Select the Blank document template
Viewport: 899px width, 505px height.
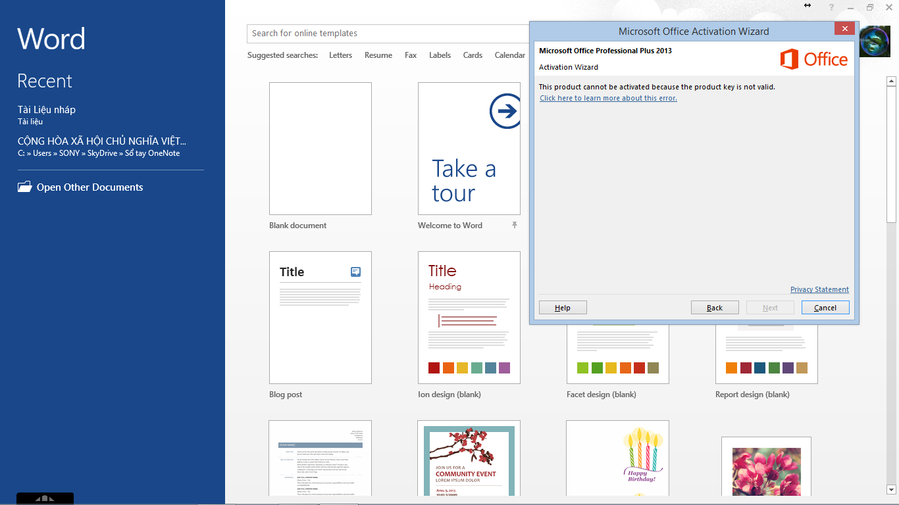click(x=321, y=149)
